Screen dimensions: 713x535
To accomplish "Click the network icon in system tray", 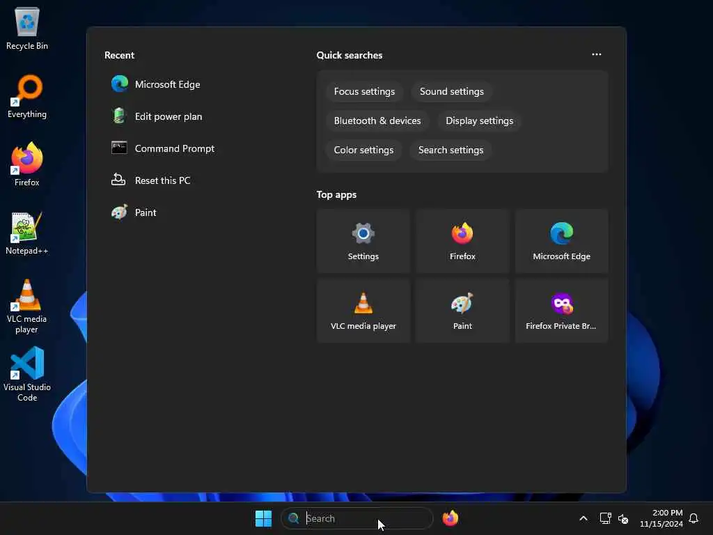I will click(x=605, y=518).
